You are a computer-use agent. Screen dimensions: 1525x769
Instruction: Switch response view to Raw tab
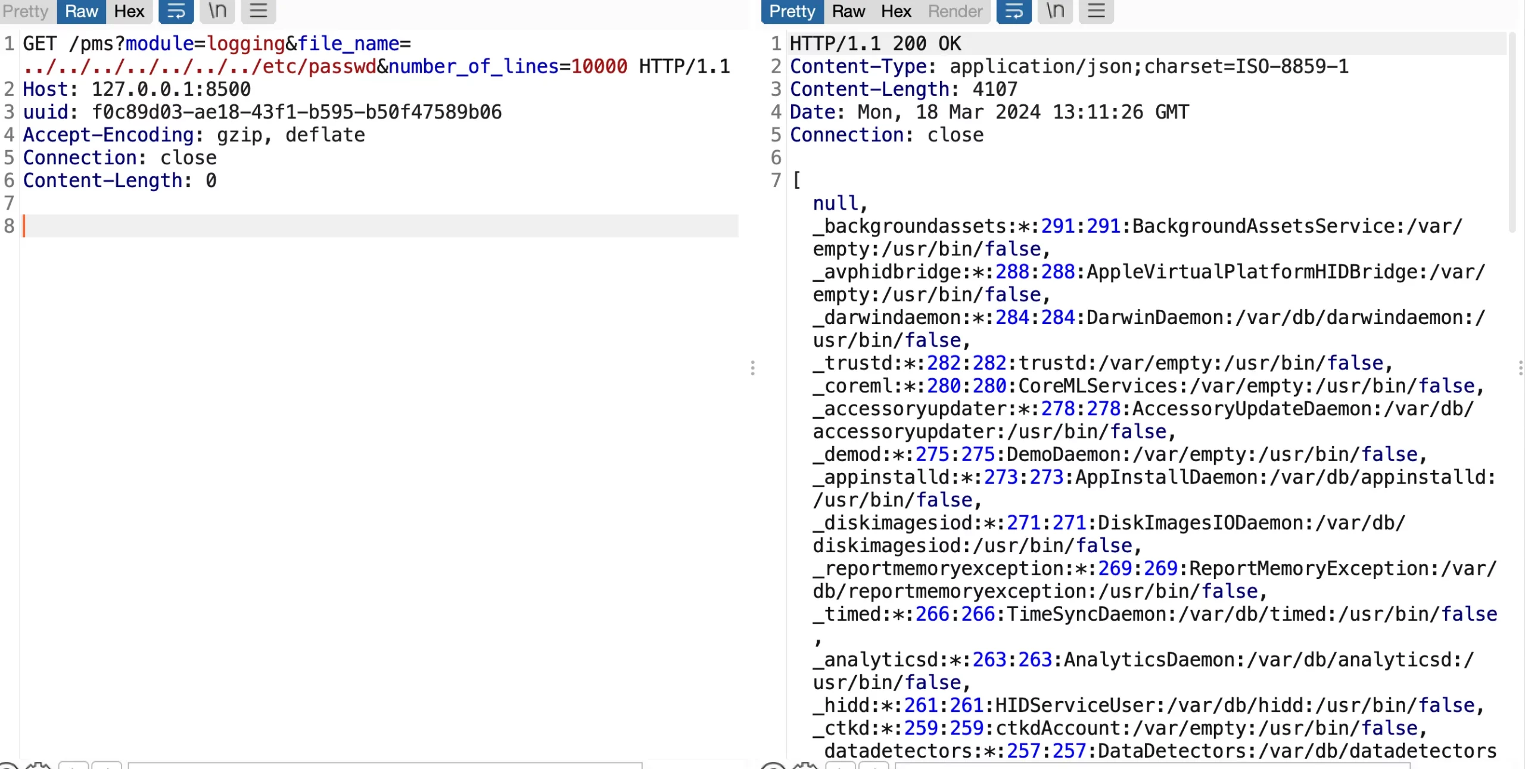tap(848, 11)
